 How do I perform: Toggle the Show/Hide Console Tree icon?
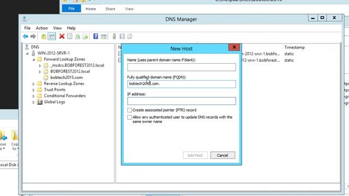click(x=52, y=36)
